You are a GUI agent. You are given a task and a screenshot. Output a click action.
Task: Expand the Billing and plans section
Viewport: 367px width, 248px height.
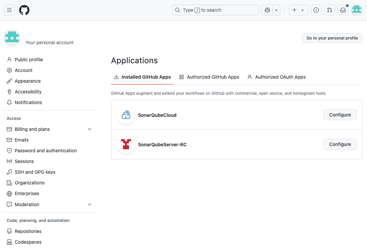pos(90,129)
